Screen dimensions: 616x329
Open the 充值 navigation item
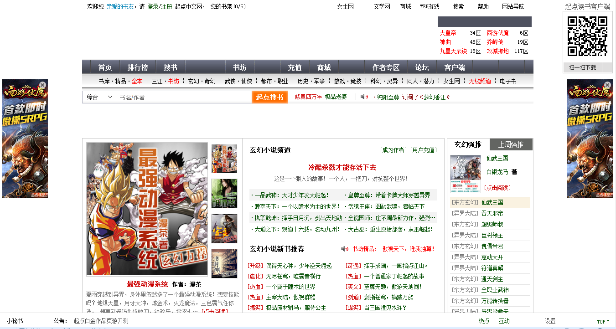pos(295,67)
